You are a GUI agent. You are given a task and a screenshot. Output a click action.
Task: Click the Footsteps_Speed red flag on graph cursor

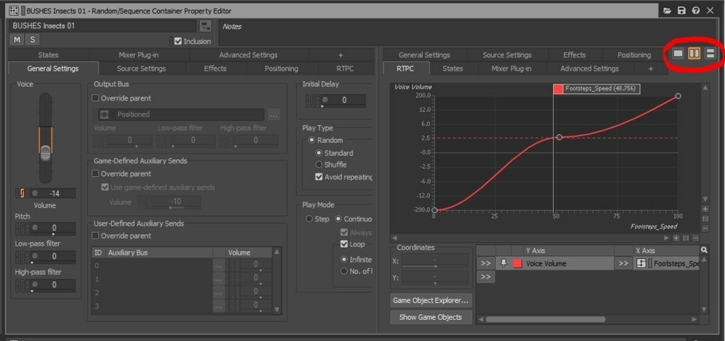[x=558, y=89]
